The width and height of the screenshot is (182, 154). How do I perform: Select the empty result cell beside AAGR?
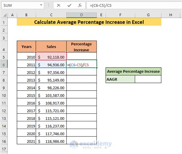(x=148, y=79)
